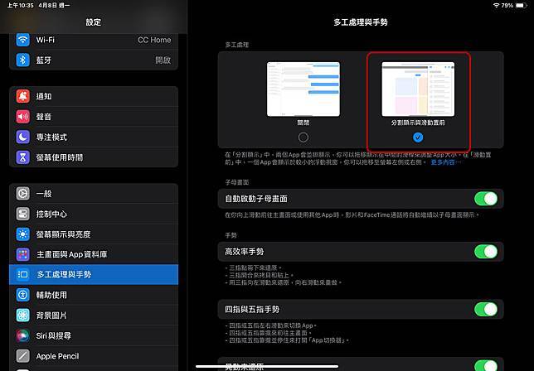Tap the 螢幕顯示與亮度 sun icon
This screenshot has height=371, width=534.
(23, 234)
